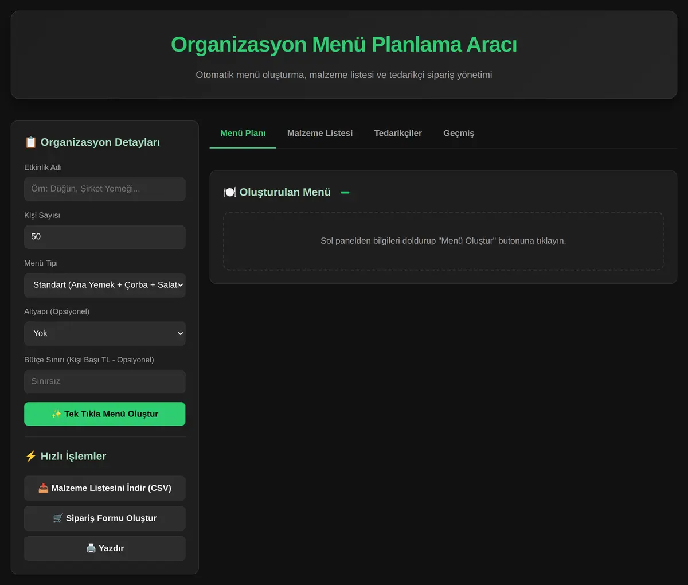Click Sipariş Formu Oluştur button
688x585 pixels.
click(x=104, y=518)
